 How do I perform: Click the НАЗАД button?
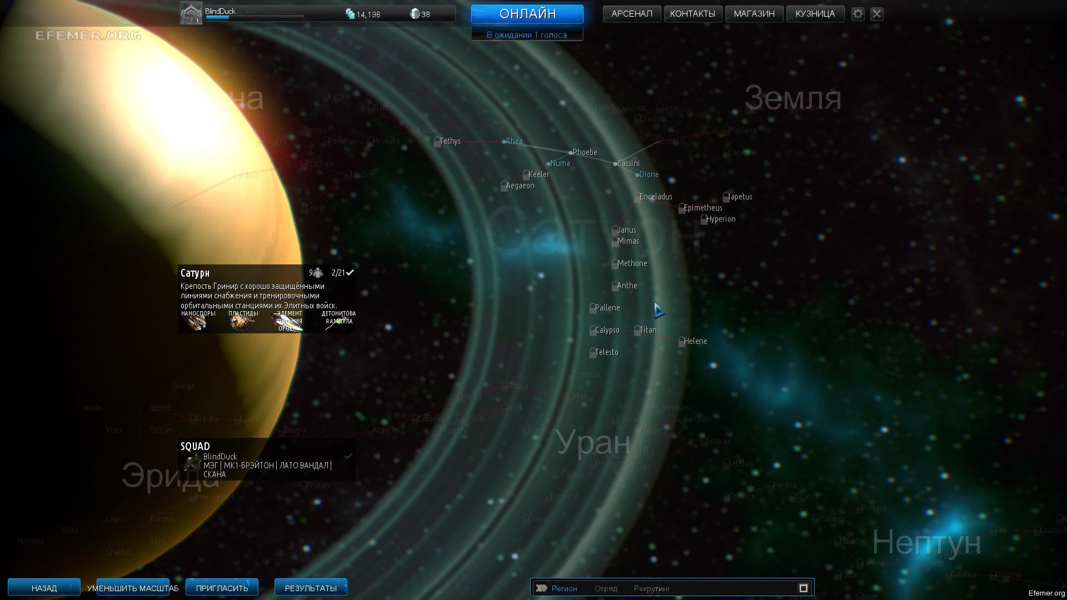(x=44, y=588)
